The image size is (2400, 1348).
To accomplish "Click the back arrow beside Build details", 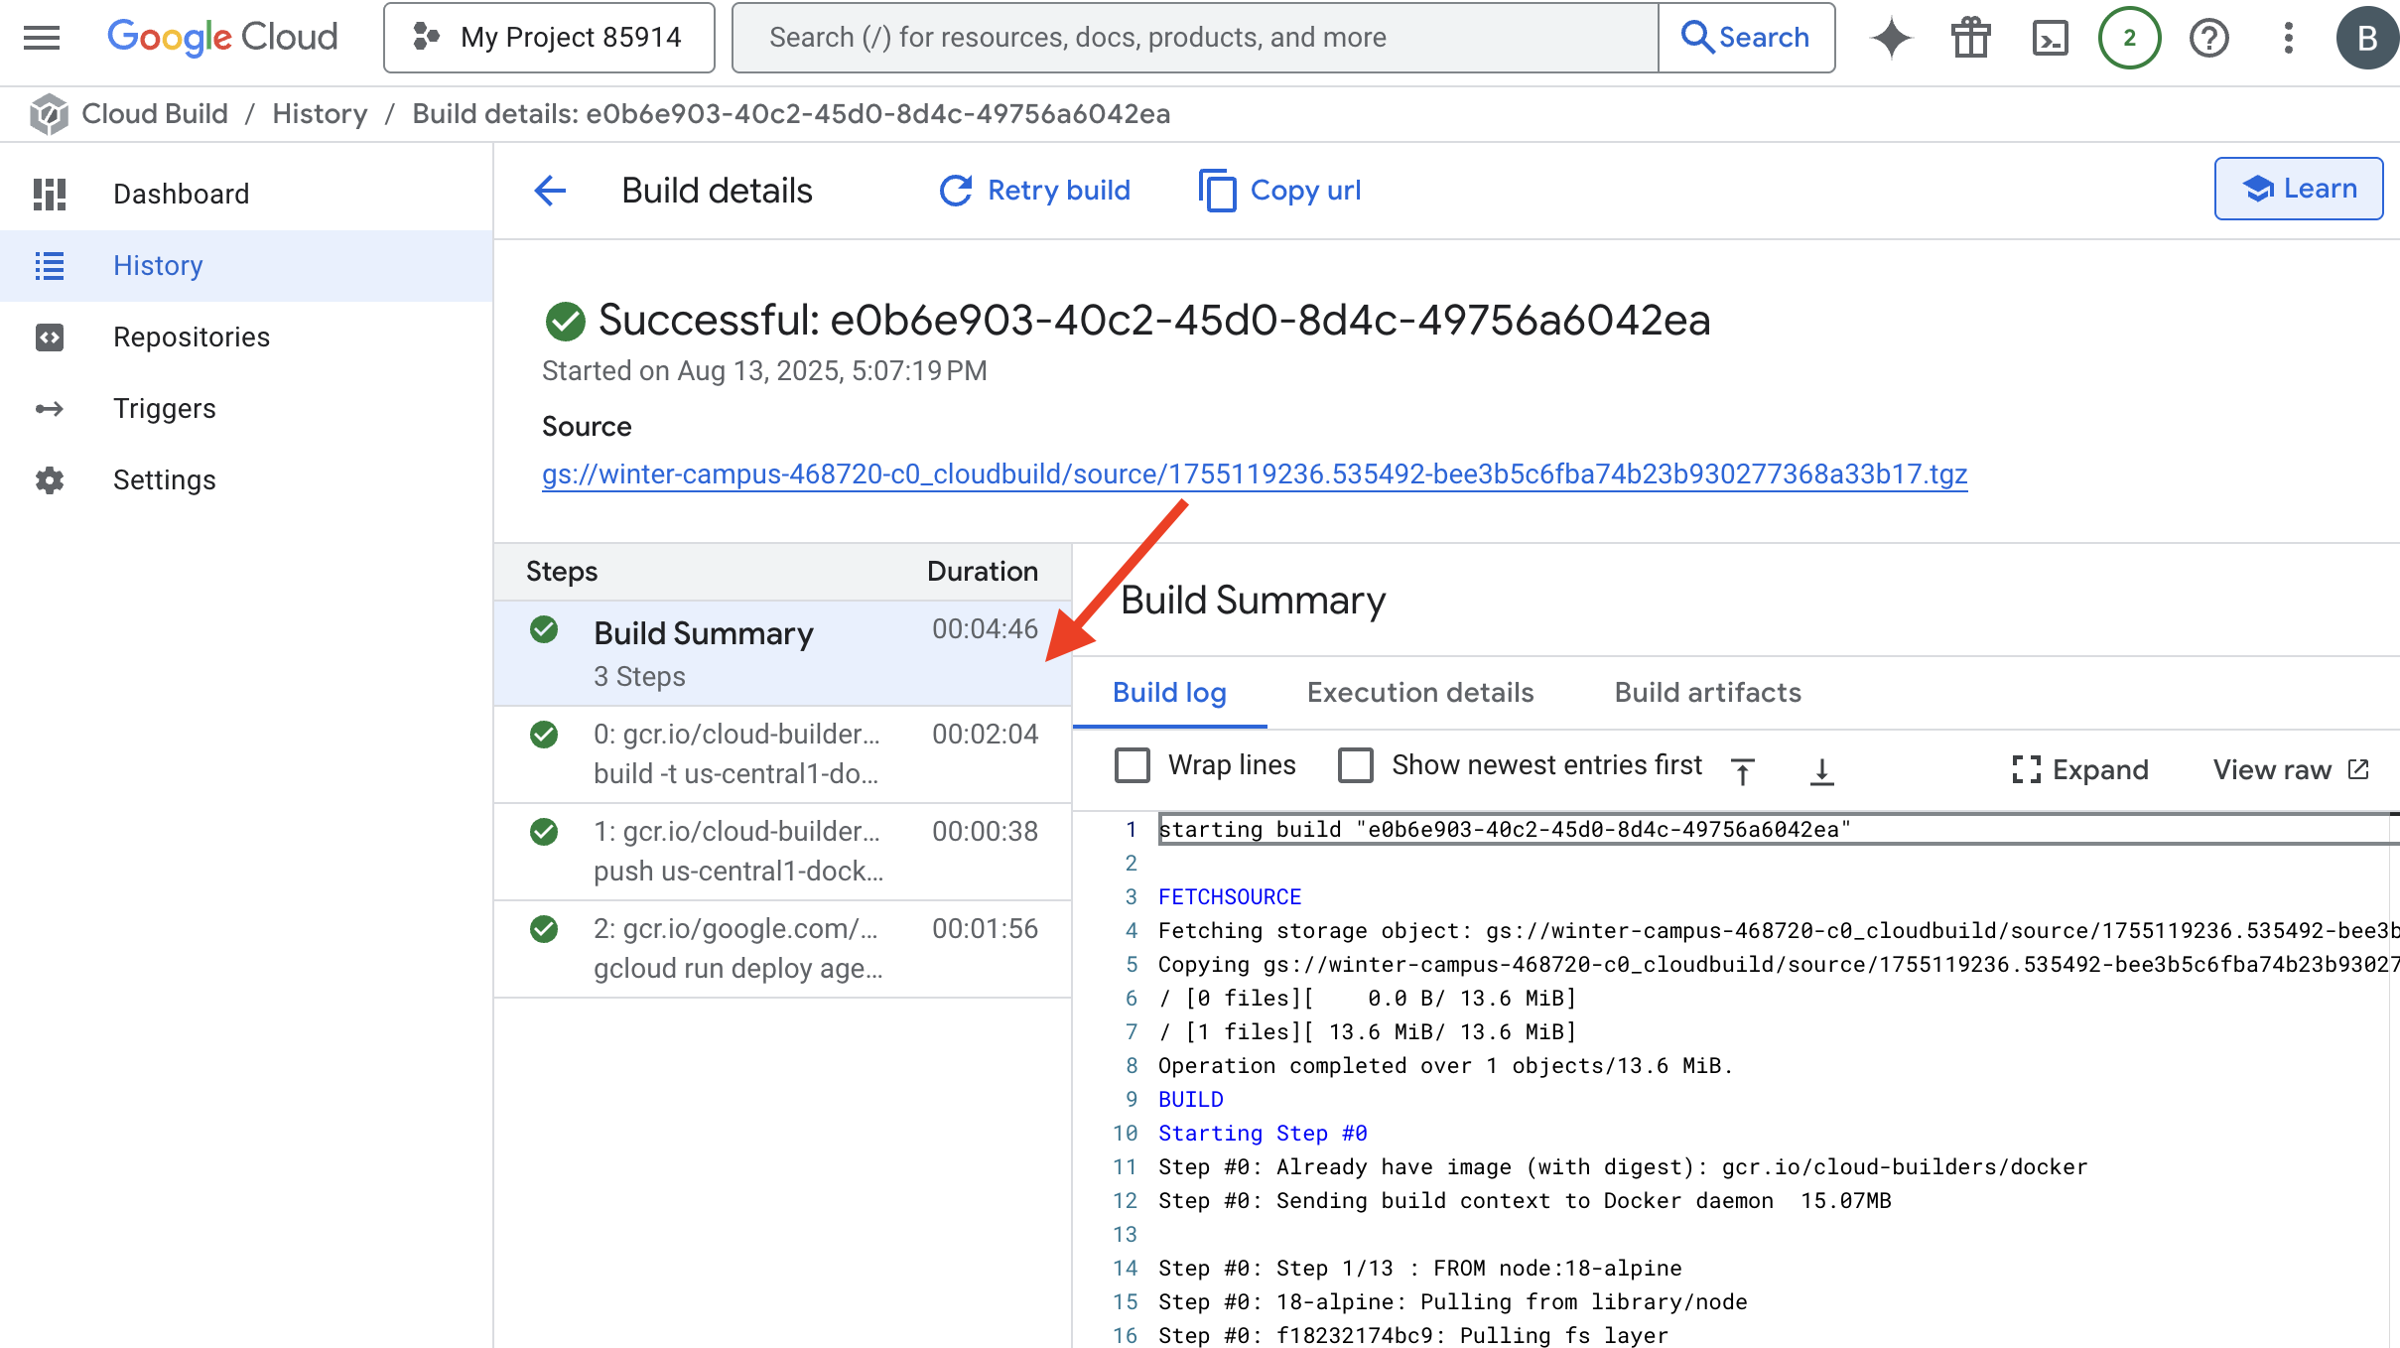I will pos(550,191).
